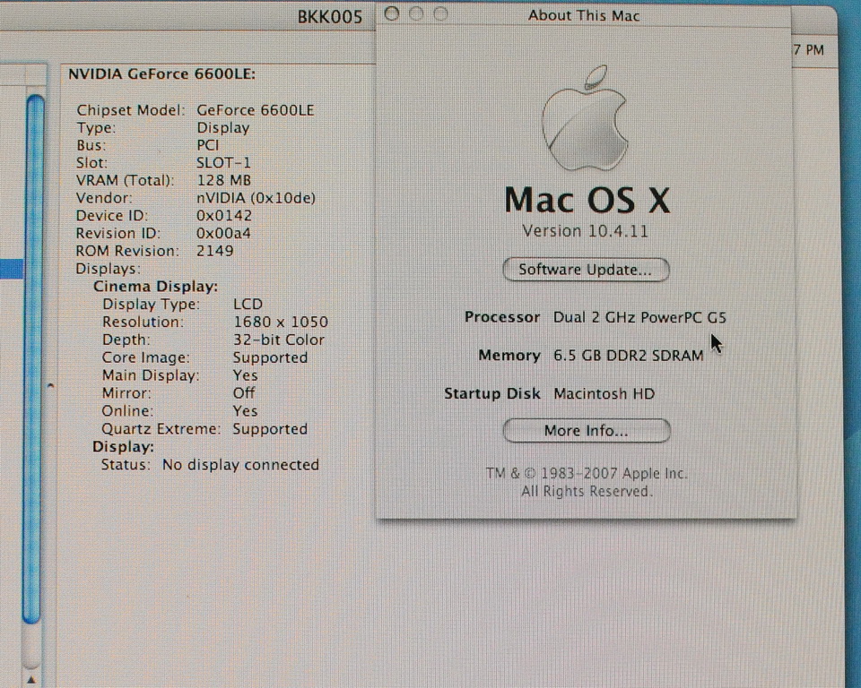861x688 pixels.
Task: Click the Type value Display
Action: [223, 128]
